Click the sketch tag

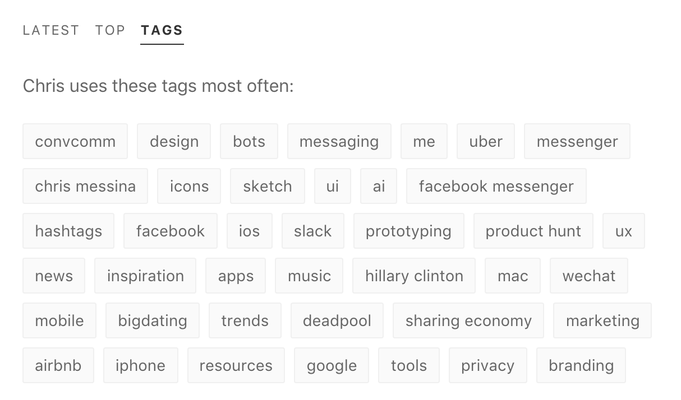tap(268, 186)
